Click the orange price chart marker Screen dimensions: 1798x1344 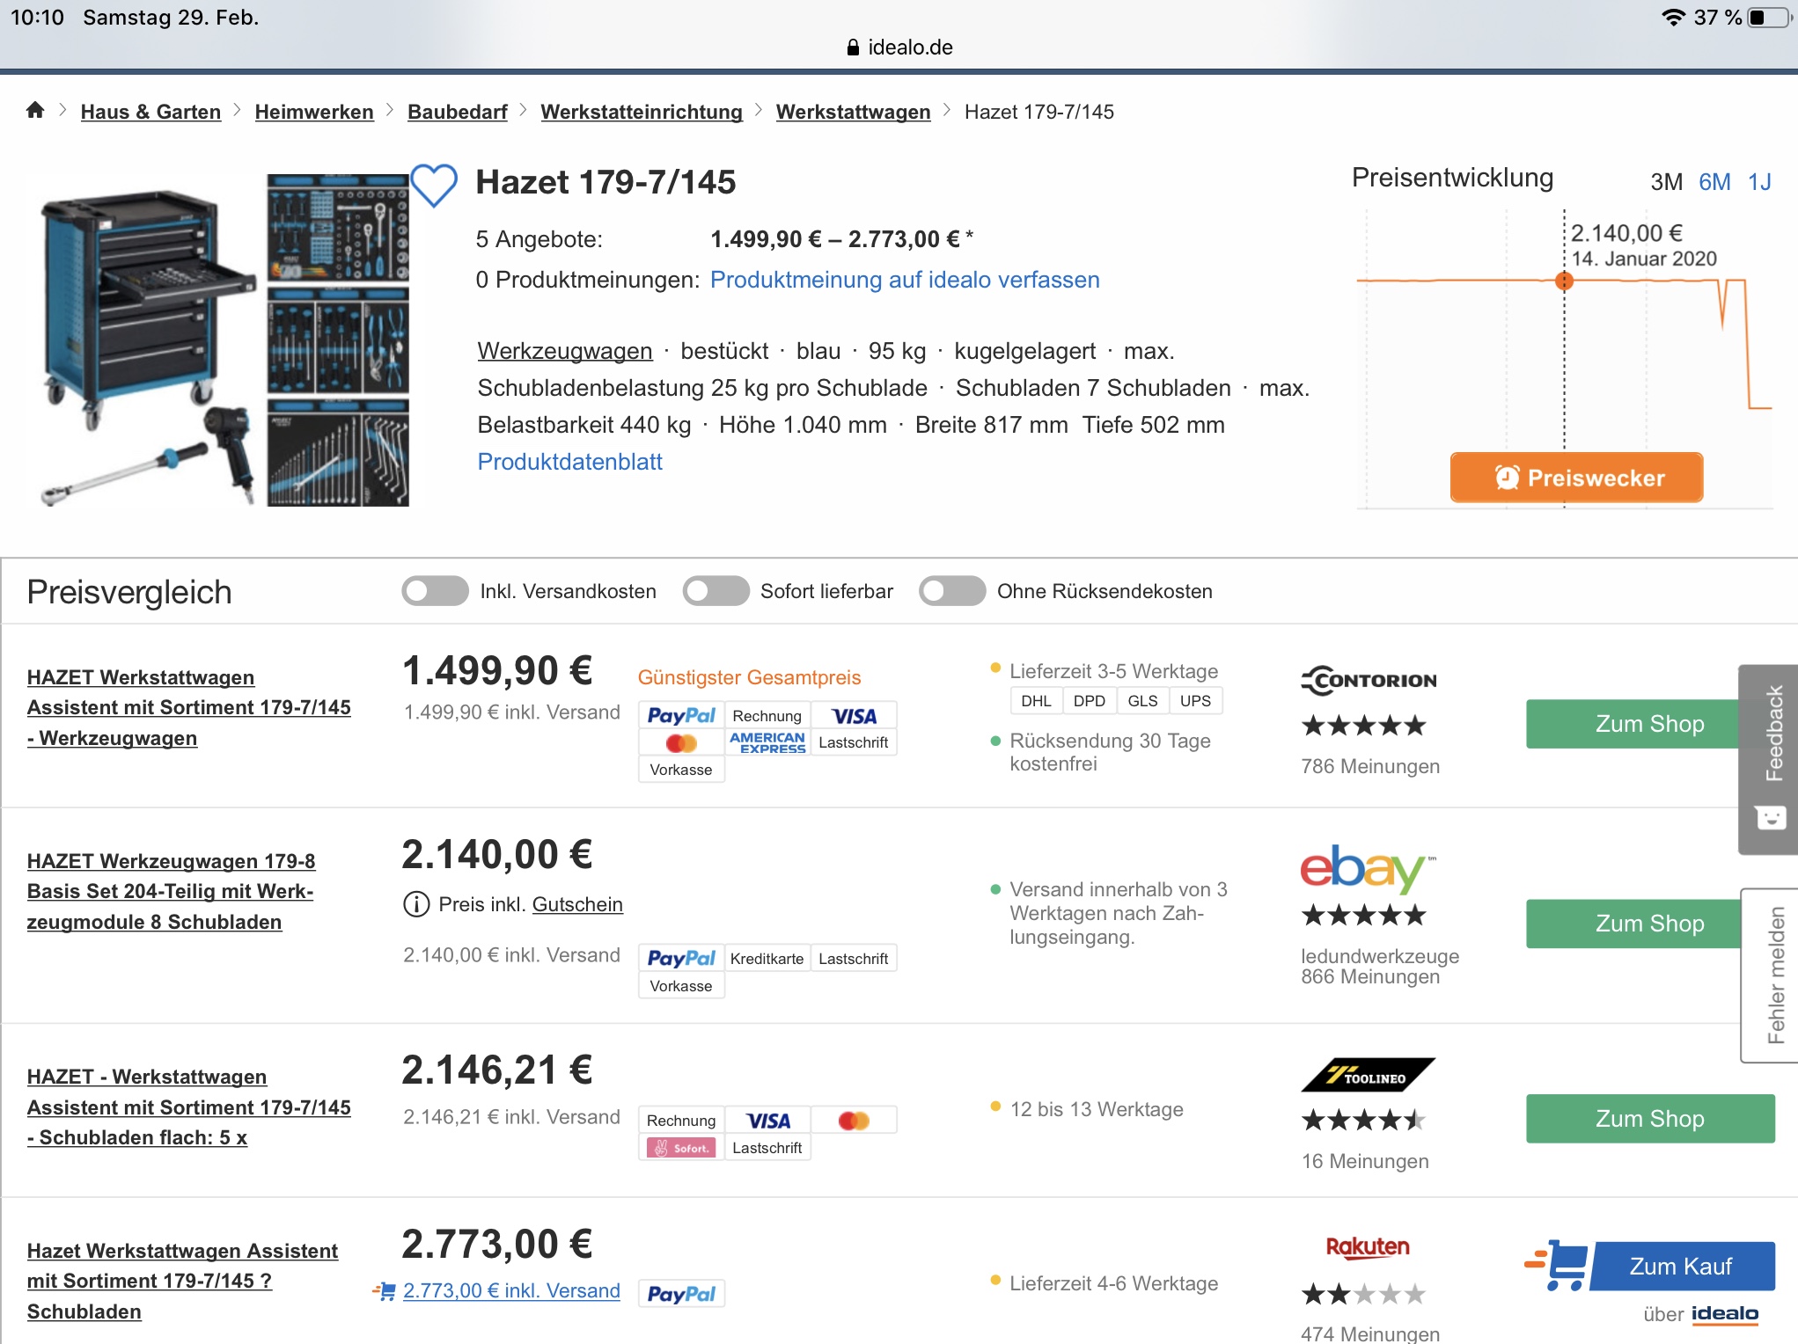(x=1564, y=281)
